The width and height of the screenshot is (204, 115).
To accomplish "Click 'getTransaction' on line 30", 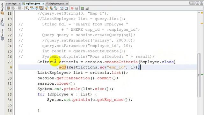I will pyautogui.click(x=73, y=78).
